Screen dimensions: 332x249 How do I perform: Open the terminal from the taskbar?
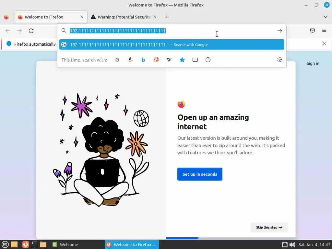34,244
